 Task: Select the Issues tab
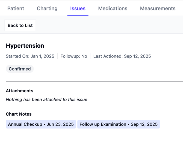point(78,8)
